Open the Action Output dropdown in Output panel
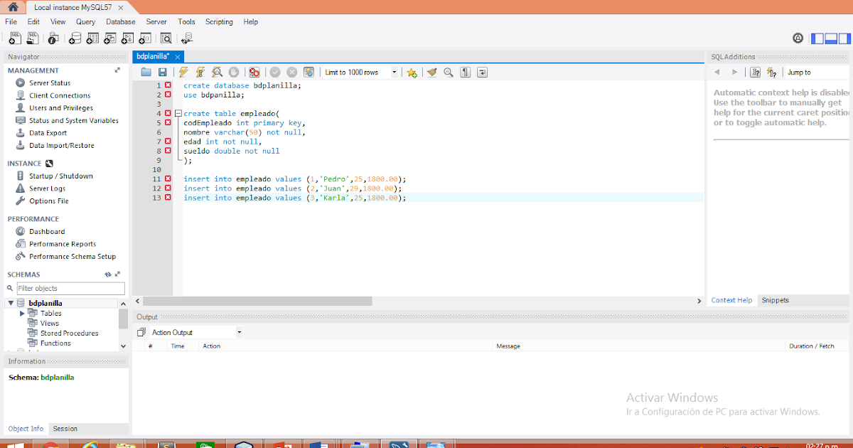Viewport: 853px width, 448px height. click(239, 331)
